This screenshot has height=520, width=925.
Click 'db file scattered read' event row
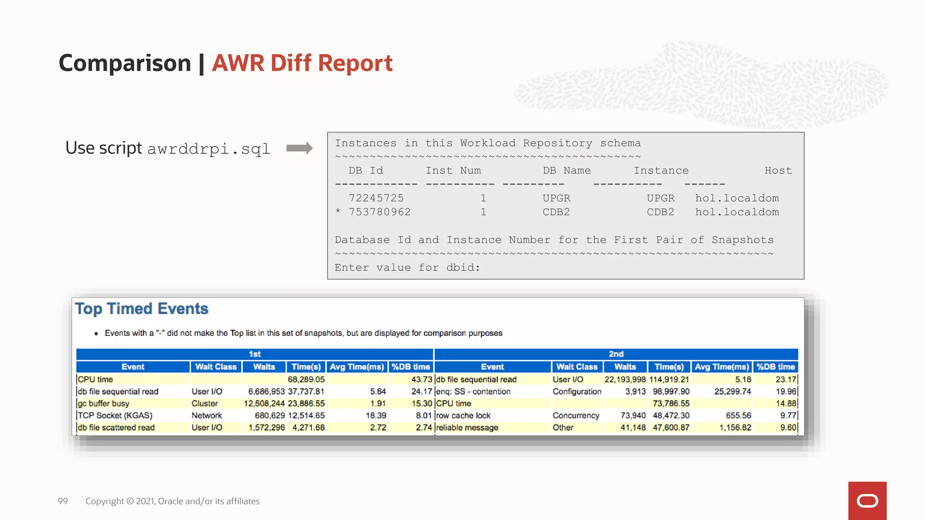[x=116, y=427]
